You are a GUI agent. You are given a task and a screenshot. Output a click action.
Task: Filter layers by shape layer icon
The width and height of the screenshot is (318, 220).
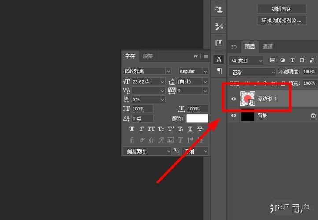point(302,60)
